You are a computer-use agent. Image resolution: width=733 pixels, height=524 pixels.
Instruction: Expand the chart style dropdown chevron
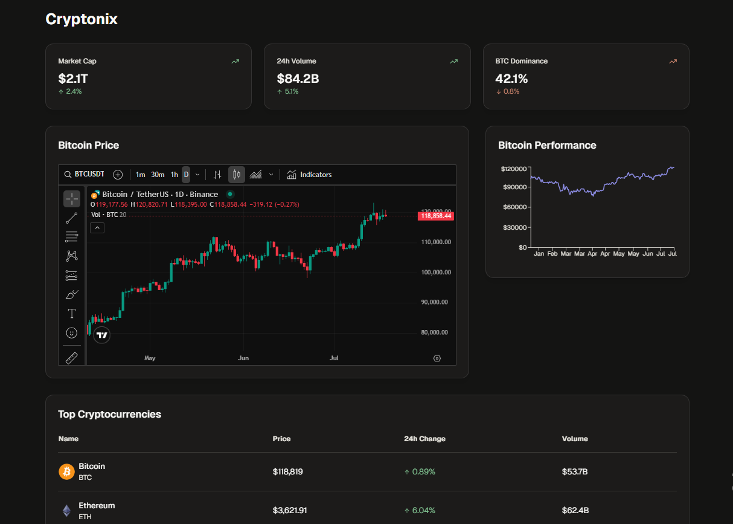pyautogui.click(x=271, y=175)
